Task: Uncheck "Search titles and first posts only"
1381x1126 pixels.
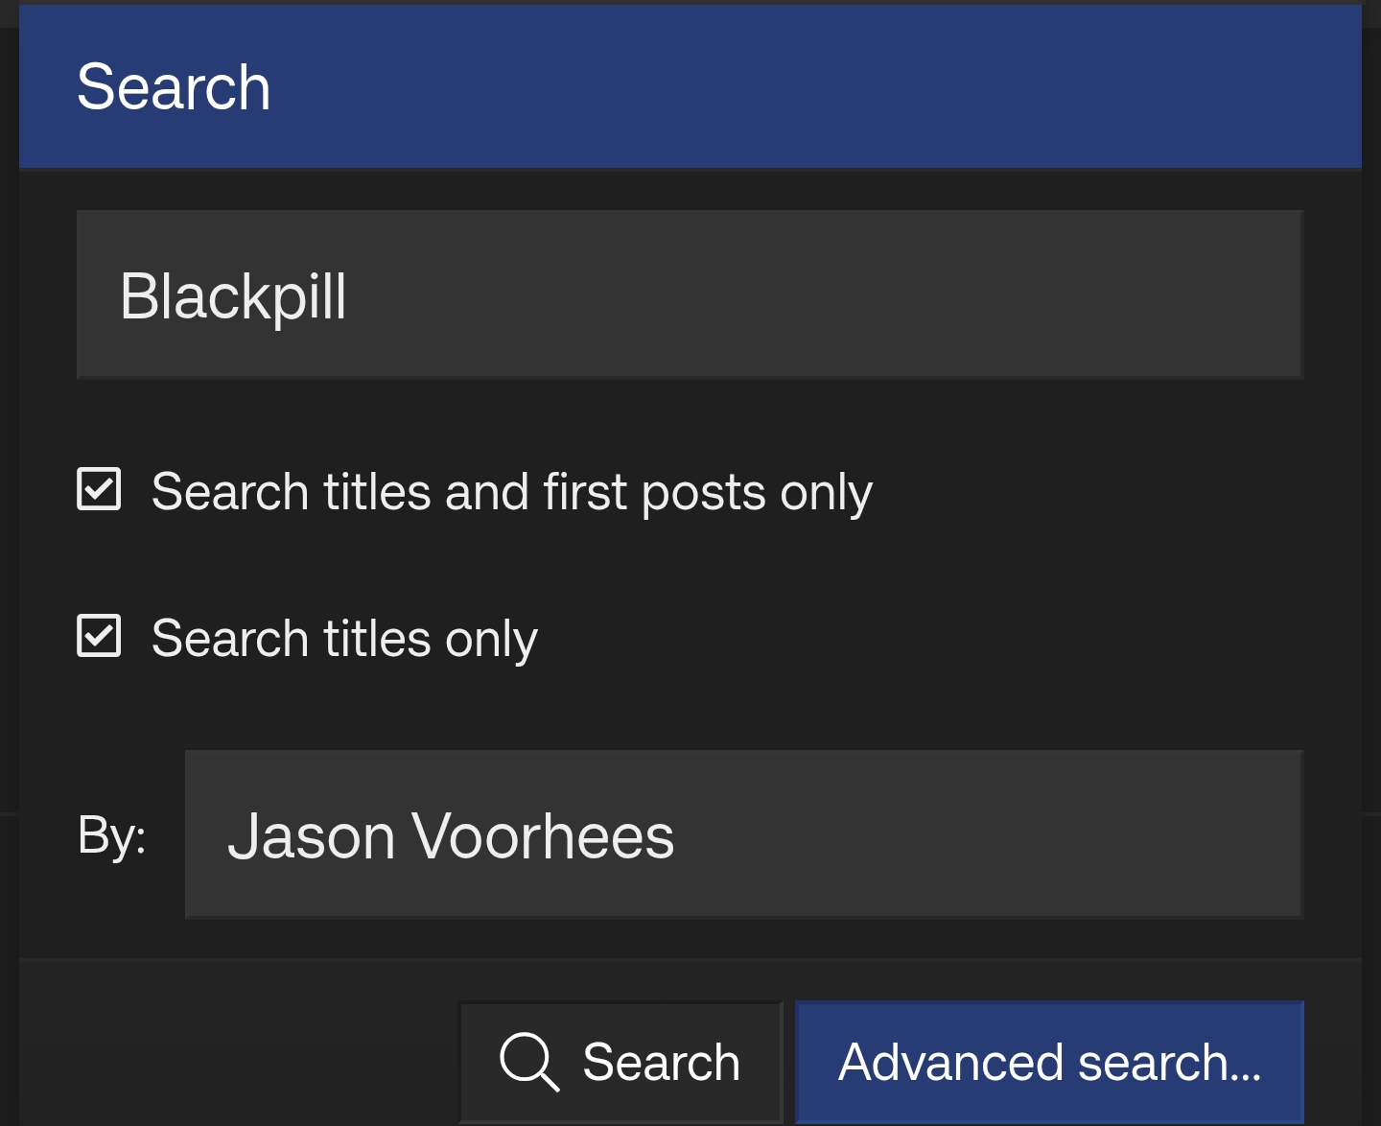Action: pyautogui.click(x=99, y=489)
